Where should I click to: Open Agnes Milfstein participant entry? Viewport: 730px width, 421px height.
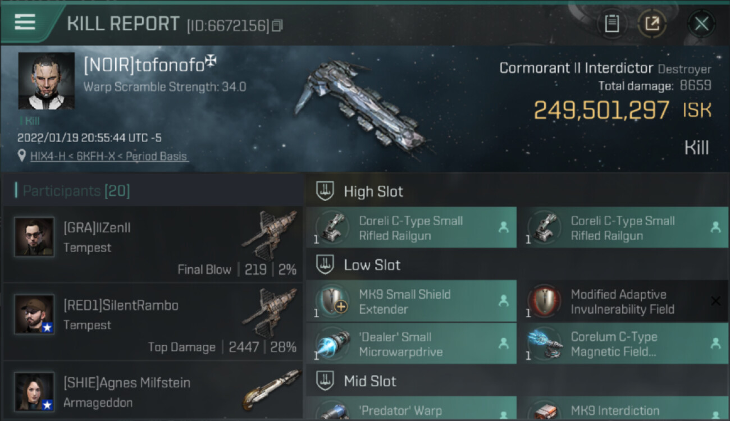tap(153, 391)
